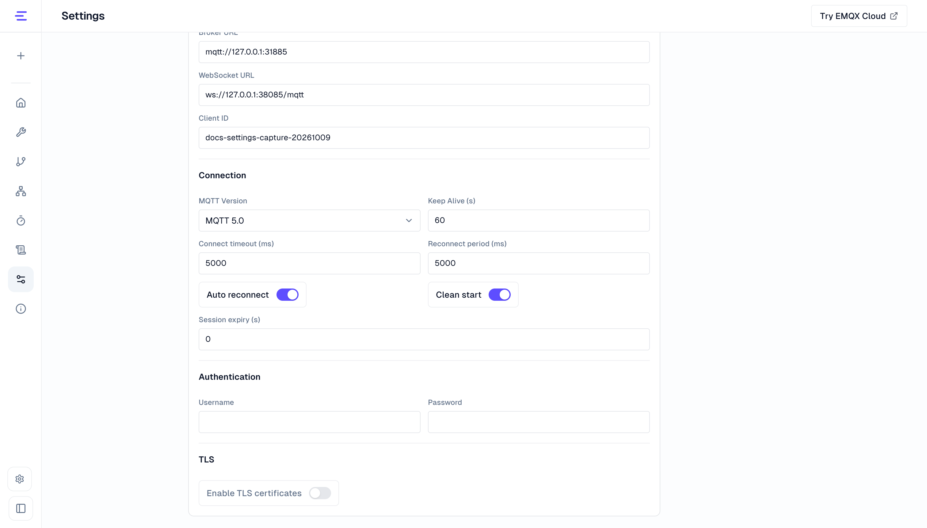Viewport: 927px width, 528px height.
Task: Click the TLS section heading
Action: pos(206,460)
